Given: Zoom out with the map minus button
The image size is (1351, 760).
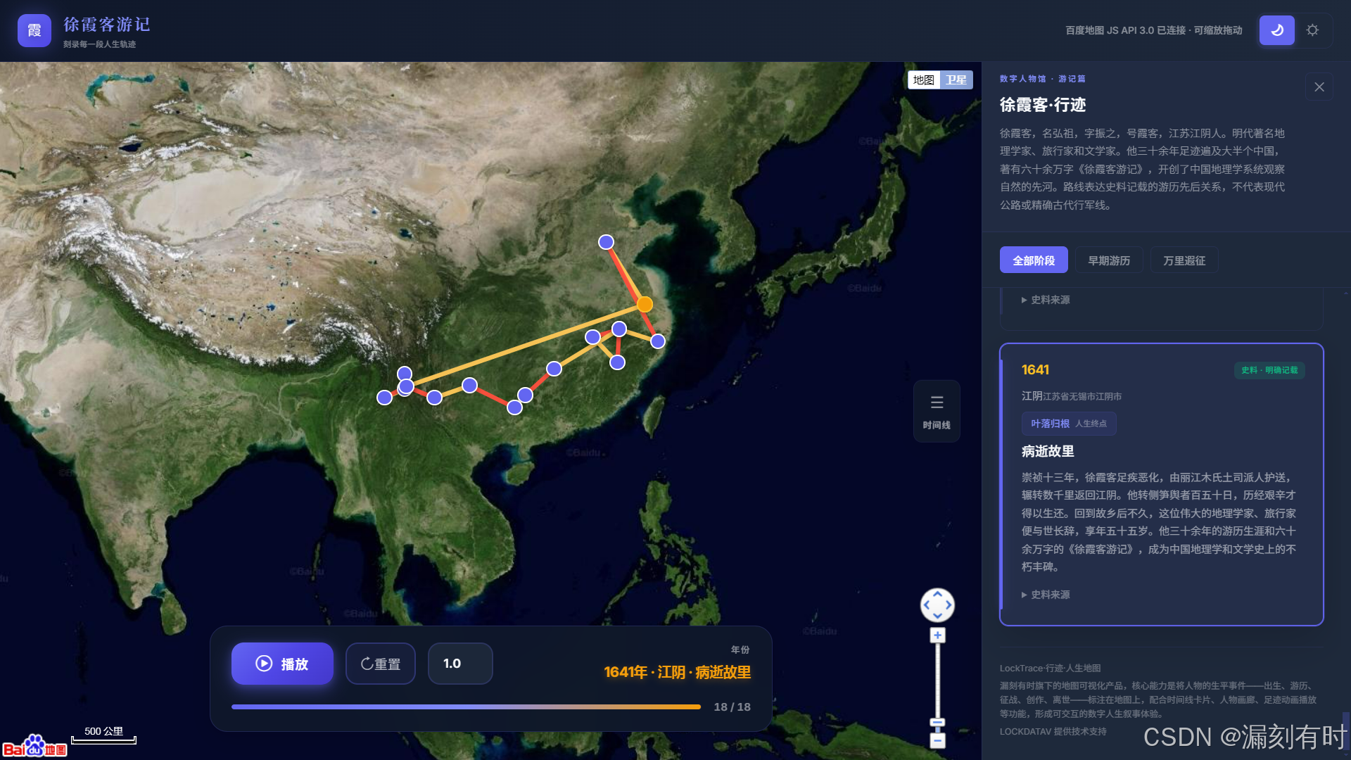Looking at the screenshot, I should pos(937,740).
